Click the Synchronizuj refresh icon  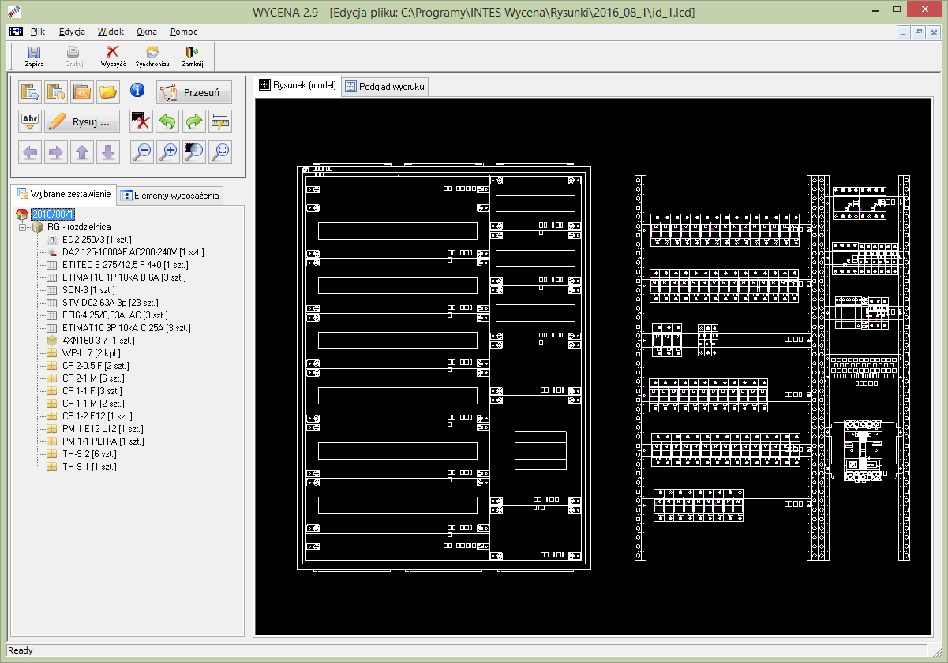(x=152, y=55)
